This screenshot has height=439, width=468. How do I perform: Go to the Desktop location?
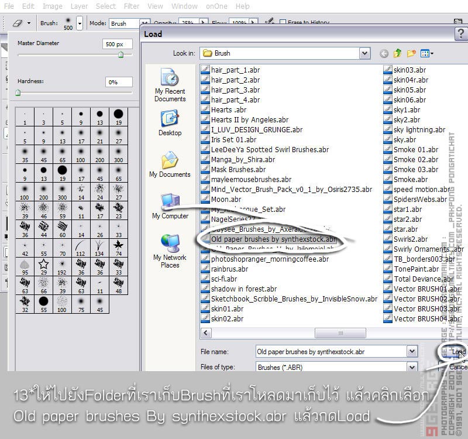tap(170, 124)
